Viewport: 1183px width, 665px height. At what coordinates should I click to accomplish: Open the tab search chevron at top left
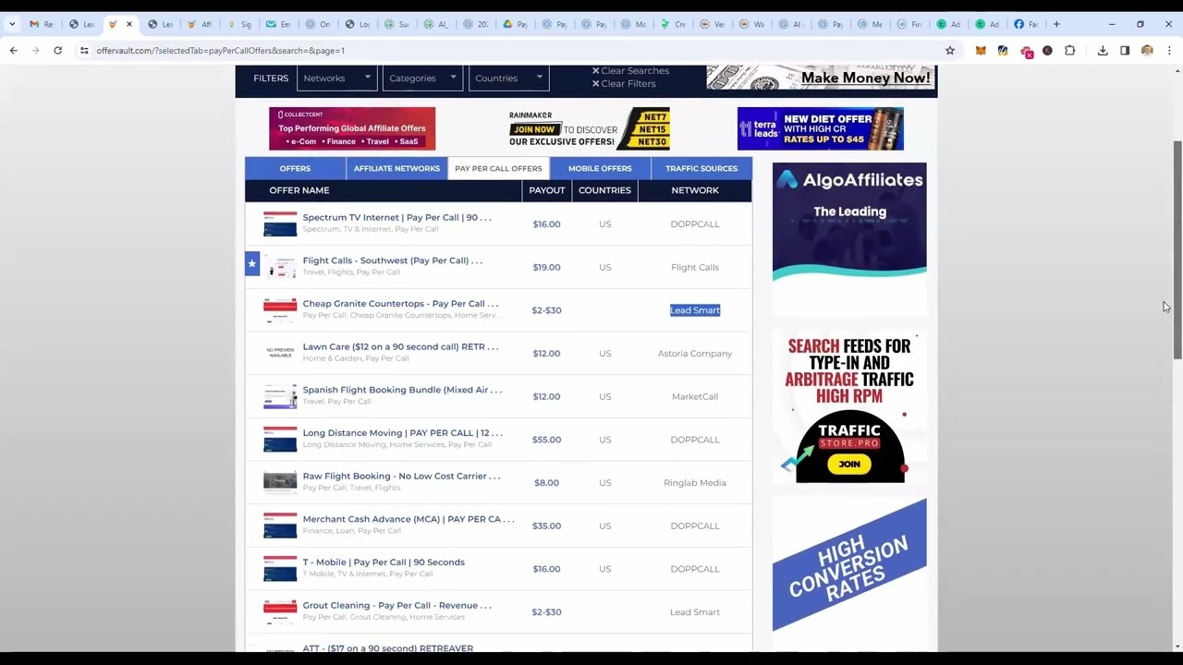click(x=11, y=24)
